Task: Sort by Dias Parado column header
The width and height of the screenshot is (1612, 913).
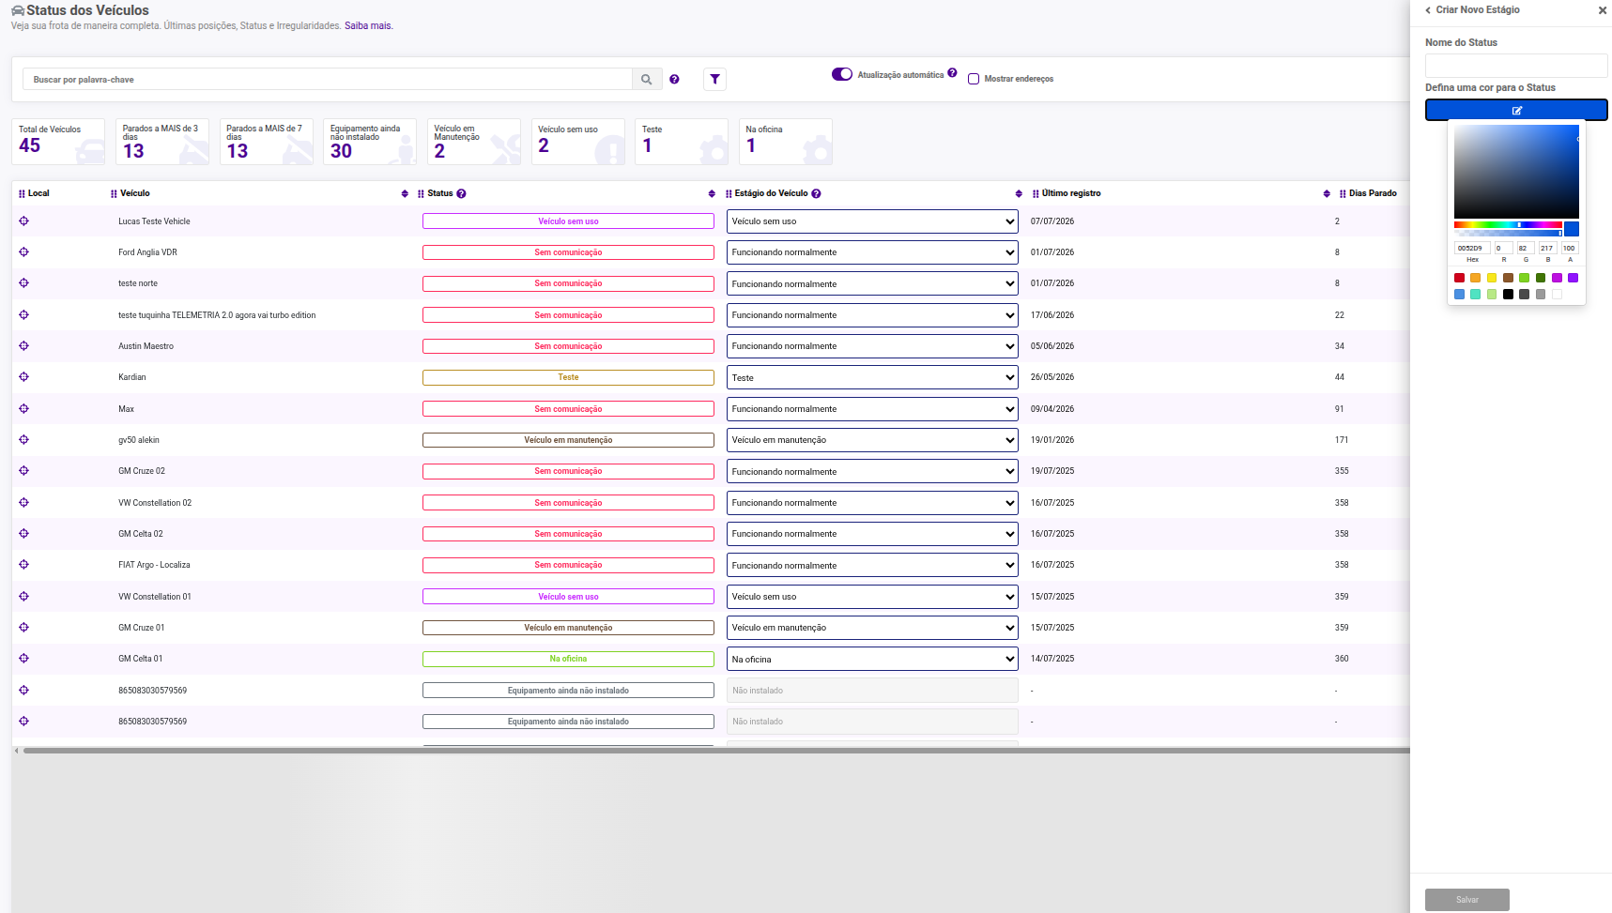Action: tap(1373, 193)
